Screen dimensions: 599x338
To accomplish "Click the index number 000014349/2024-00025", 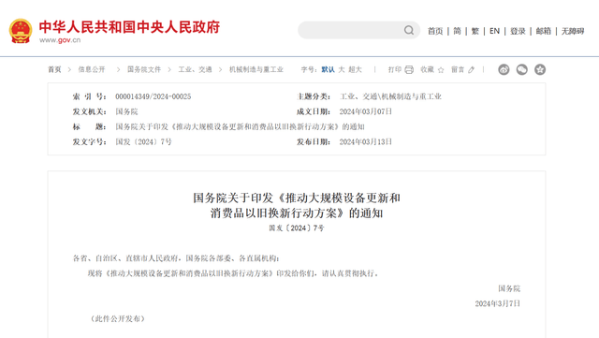I will 153,96.
